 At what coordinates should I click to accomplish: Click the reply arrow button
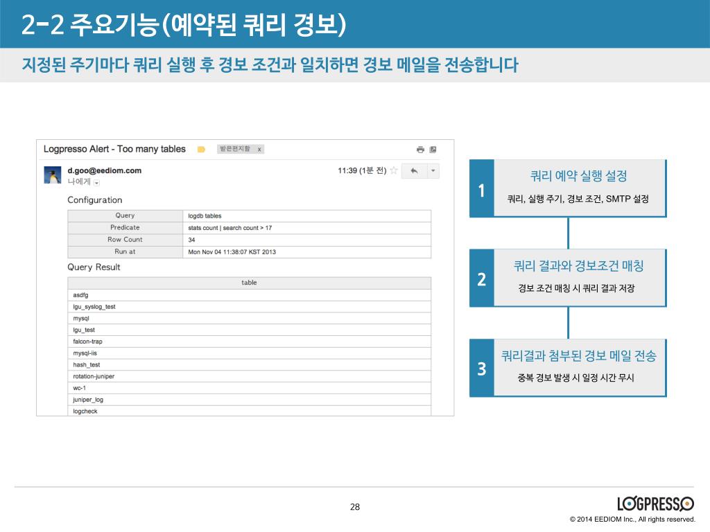415,171
